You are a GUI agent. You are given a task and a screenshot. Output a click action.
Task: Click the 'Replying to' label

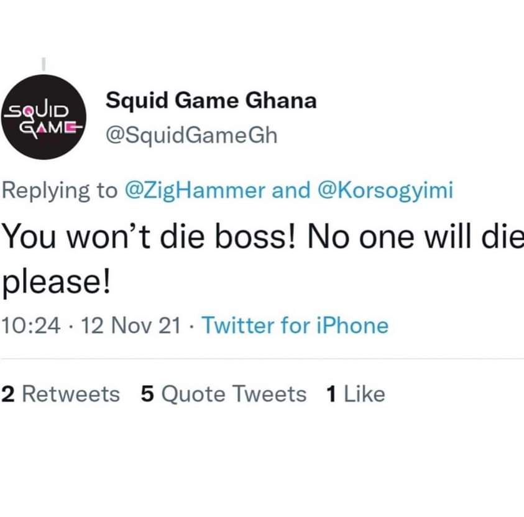click(60, 191)
